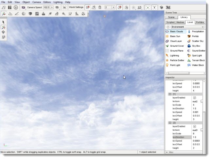Select Scatter Sky library item
211x159 pixels.
(195, 41)
